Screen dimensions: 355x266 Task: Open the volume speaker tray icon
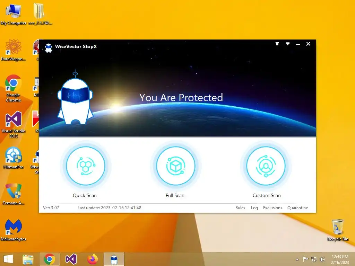(x=322, y=259)
